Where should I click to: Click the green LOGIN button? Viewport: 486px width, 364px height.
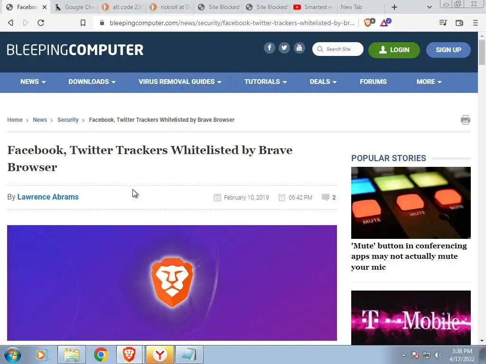(x=394, y=50)
